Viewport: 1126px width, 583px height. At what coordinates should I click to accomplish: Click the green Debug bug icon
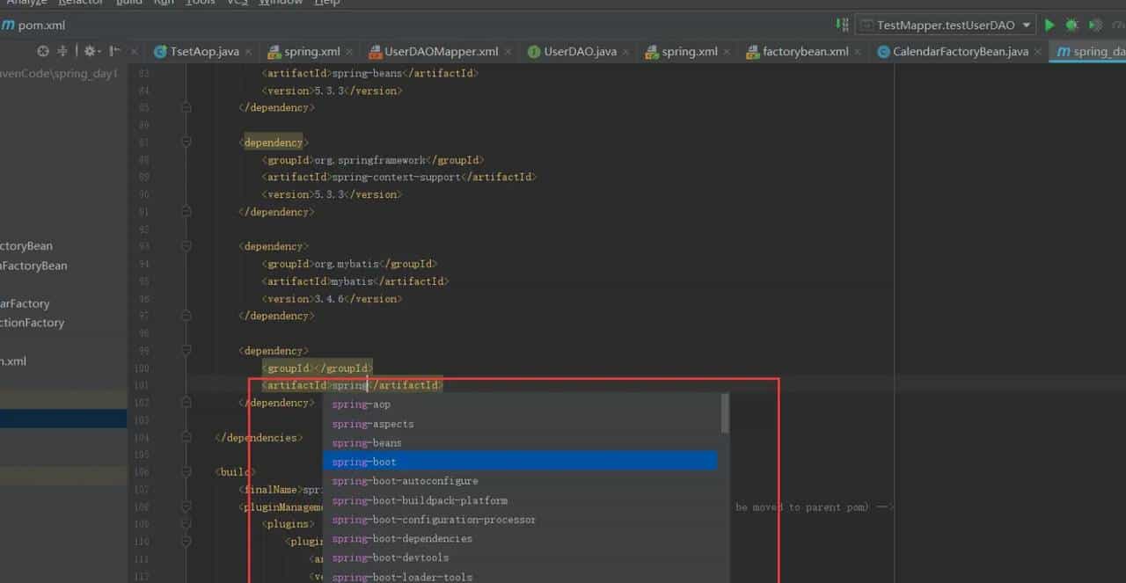pos(1071,26)
